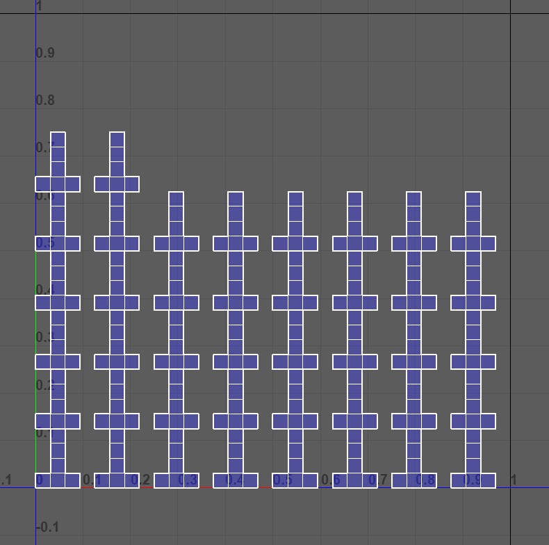Click the 0.2 label on horizontal axis
The image size is (549, 545).
(x=140, y=480)
